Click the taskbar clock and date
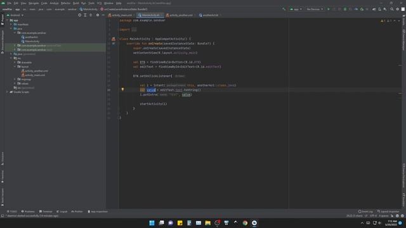This screenshot has height=228, width=406. point(391,223)
